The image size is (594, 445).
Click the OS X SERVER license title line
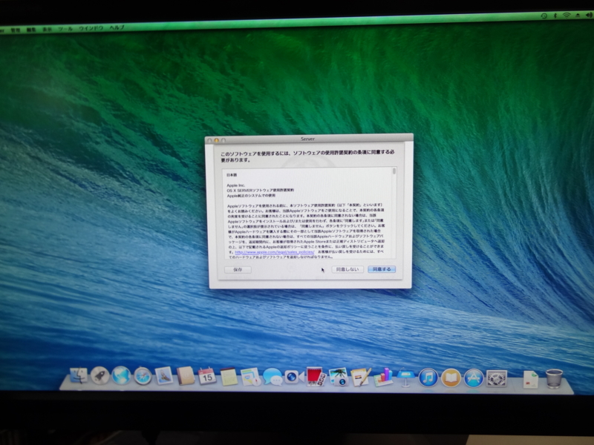click(261, 191)
